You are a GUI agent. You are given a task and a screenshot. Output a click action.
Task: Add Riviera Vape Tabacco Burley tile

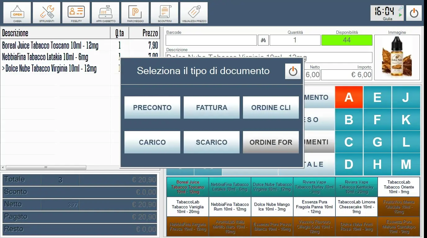pyautogui.click(x=314, y=187)
